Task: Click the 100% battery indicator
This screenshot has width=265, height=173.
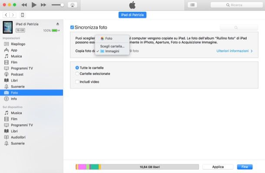Action: coord(51,30)
